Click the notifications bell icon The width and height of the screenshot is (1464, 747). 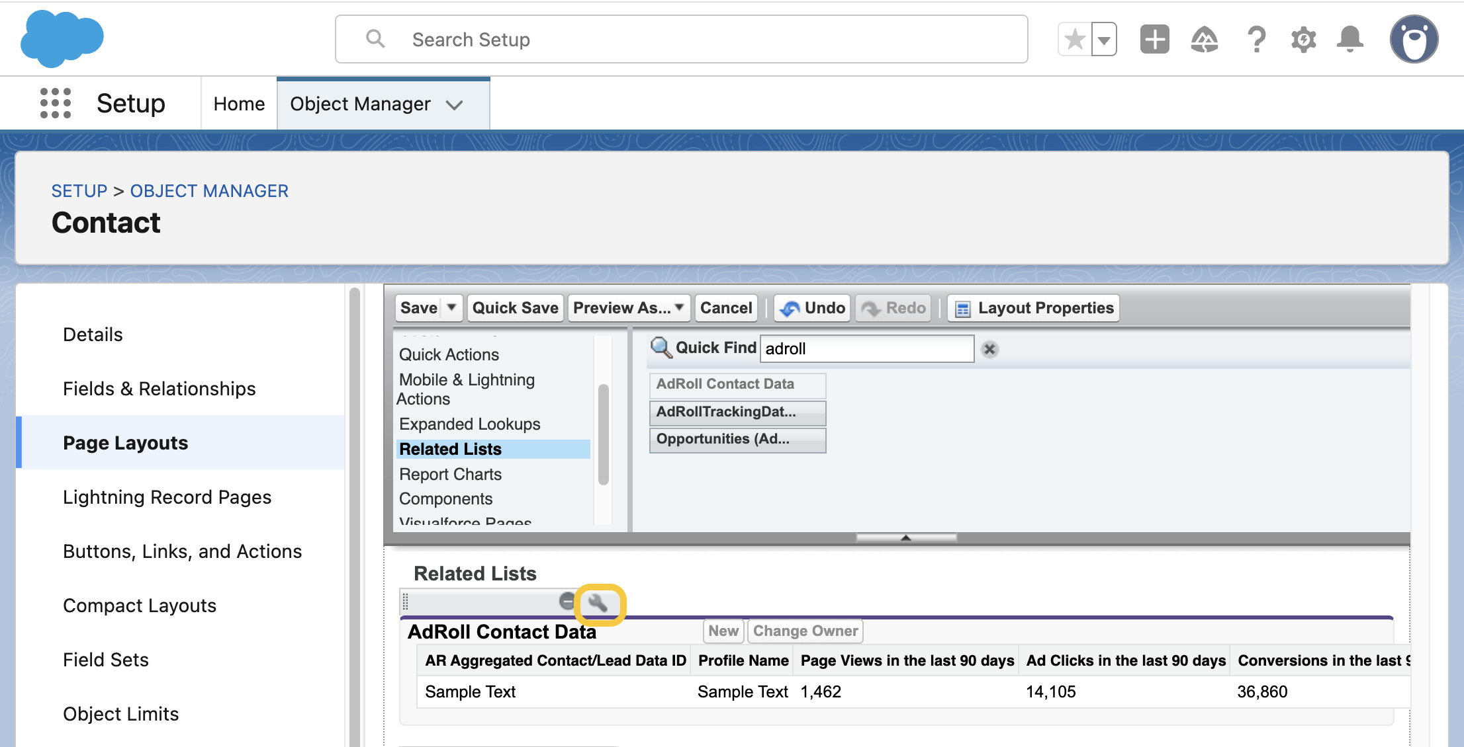(x=1350, y=39)
